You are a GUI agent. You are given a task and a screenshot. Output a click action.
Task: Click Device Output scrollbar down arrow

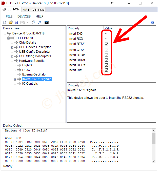pos(153,161)
